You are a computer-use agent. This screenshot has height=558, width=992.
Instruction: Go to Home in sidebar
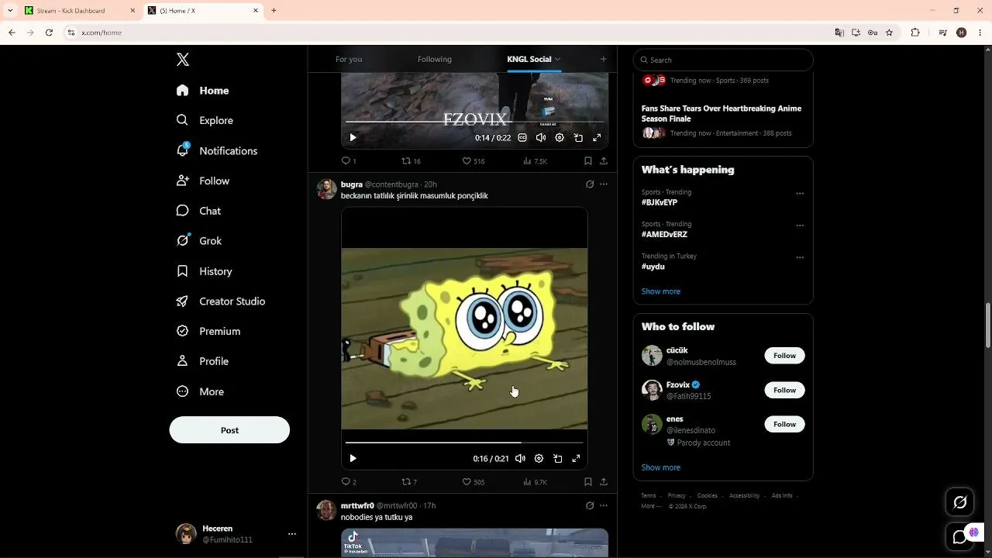202,91
